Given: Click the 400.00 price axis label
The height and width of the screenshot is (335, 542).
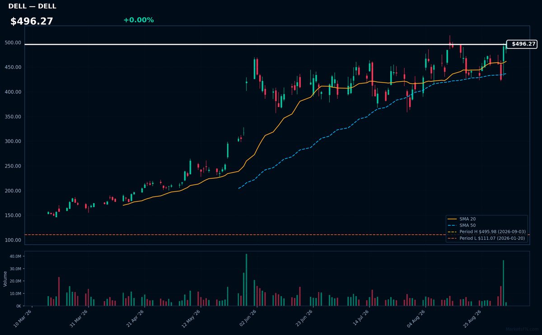Looking at the screenshot, I should (x=13, y=92).
